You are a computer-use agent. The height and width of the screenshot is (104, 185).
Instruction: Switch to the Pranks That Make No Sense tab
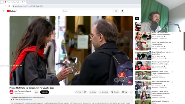pos(14,2)
